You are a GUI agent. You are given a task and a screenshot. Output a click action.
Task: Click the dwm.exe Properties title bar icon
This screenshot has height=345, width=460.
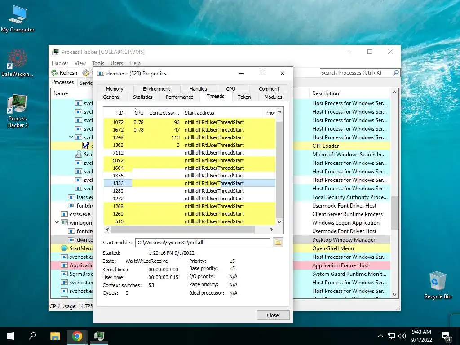coord(100,73)
